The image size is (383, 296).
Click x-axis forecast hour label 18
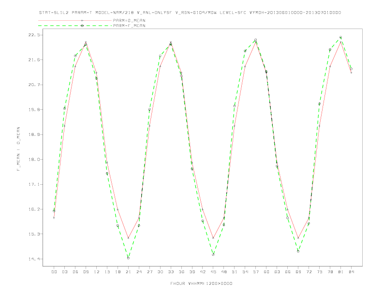pos(118,272)
